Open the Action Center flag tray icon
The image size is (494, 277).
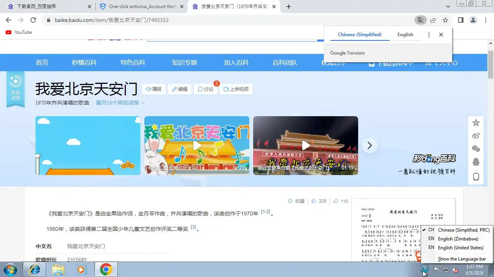click(436, 270)
